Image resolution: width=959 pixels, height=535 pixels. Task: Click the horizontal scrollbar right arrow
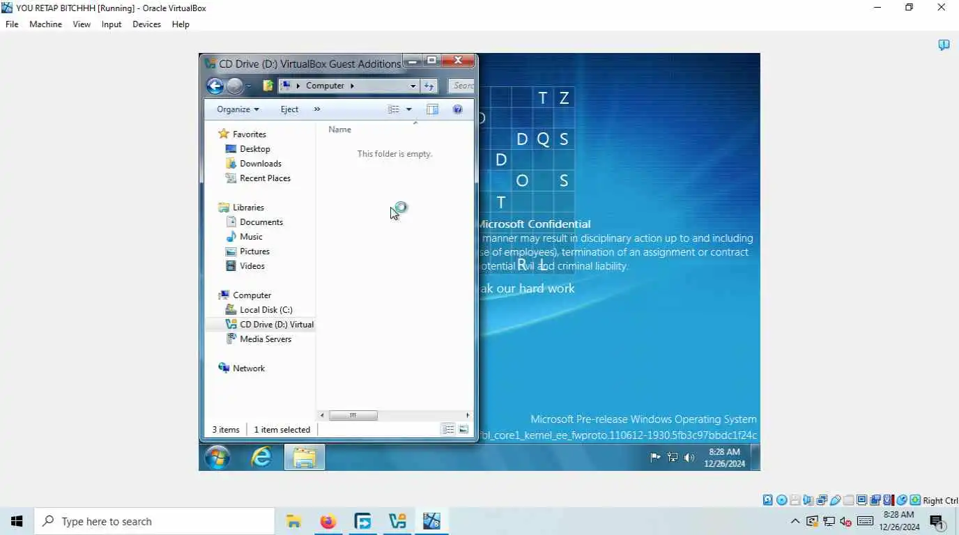pos(467,415)
